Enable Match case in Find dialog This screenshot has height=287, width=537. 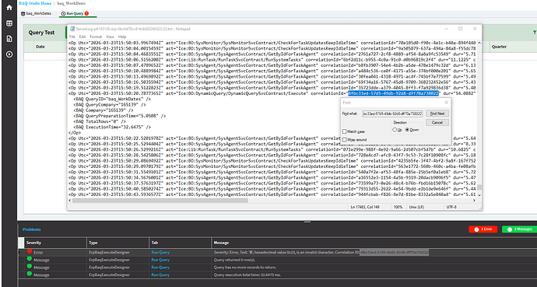pos(345,131)
